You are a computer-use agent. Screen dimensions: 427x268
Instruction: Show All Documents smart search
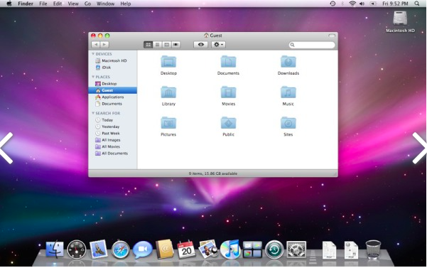coord(112,154)
